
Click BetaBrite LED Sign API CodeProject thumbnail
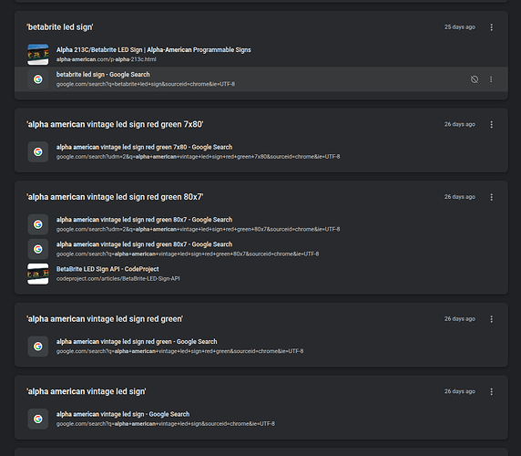38,275
